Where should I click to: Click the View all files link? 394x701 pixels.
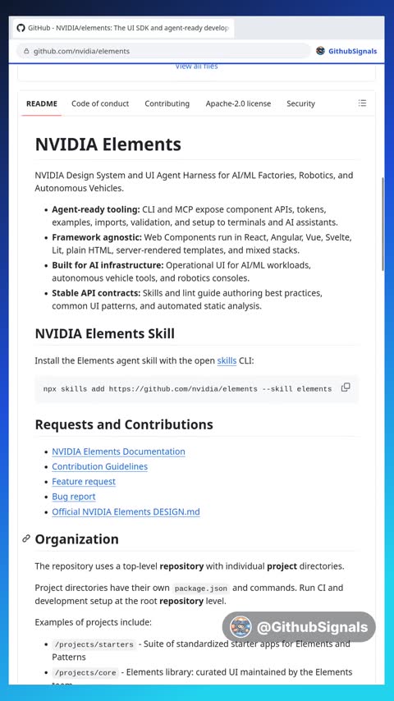click(x=196, y=66)
